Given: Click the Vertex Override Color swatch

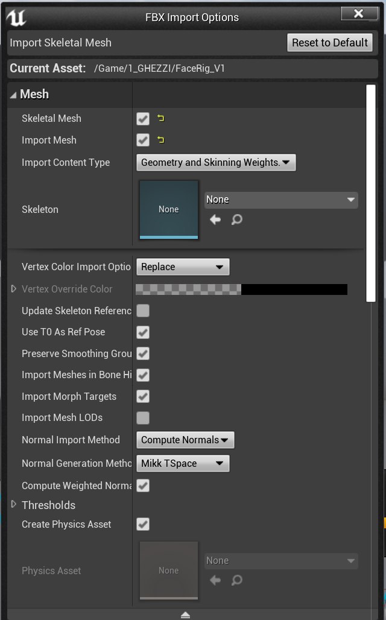Looking at the screenshot, I should pos(241,289).
